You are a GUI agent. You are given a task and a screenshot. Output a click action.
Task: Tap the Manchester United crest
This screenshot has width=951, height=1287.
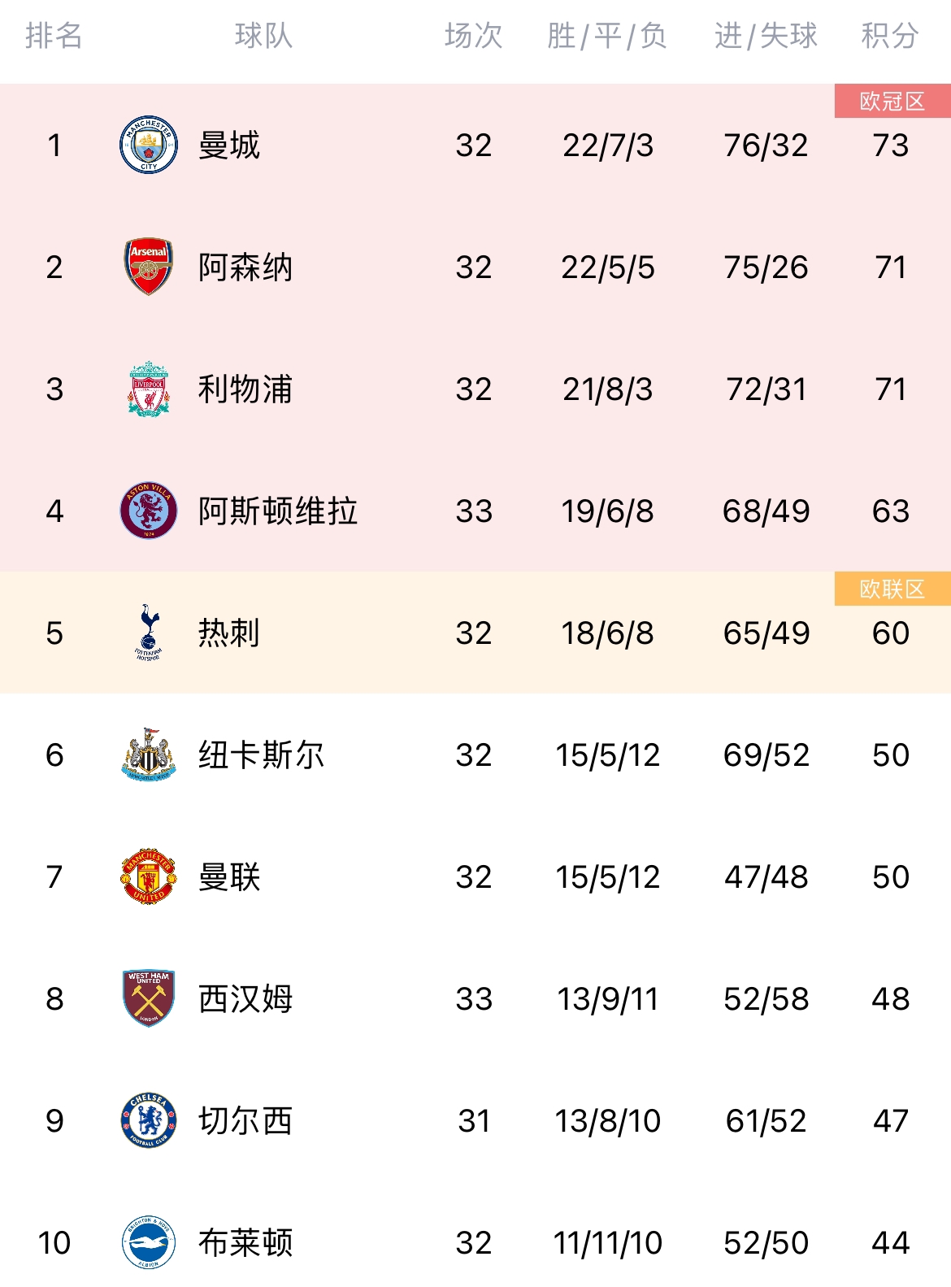click(149, 876)
